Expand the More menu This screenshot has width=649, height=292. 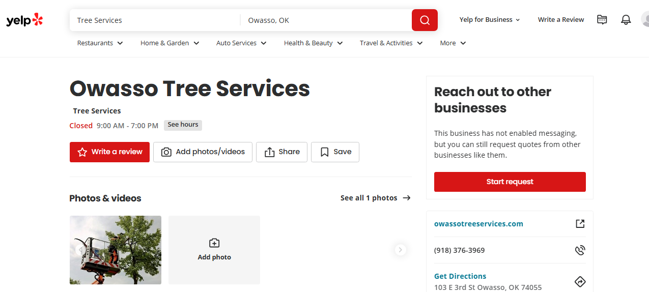coord(453,43)
